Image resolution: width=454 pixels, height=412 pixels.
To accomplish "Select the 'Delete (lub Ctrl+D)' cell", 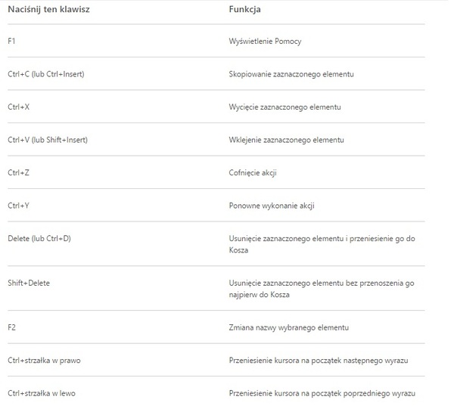I will pyautogui.click(x=39, y=238).
